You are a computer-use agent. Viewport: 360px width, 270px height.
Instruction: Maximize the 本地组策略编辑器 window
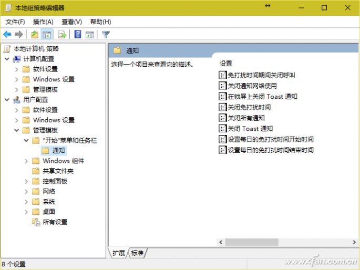click(324, 8)
